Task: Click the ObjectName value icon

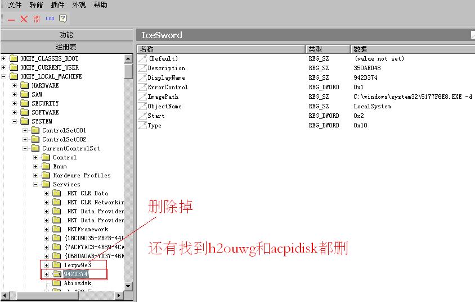Action: tap(142, 106)
